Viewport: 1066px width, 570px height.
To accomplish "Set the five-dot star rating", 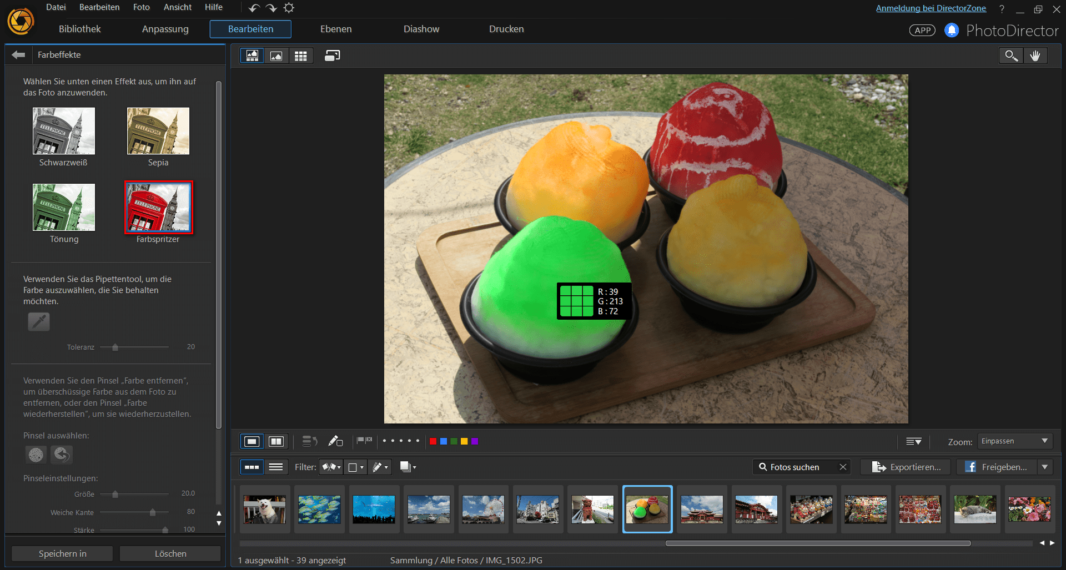I will pos(400,441).
